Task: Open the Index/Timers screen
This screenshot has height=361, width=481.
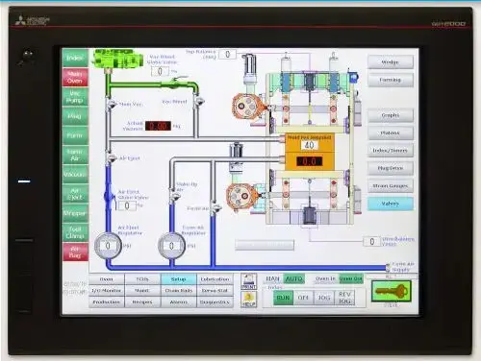Action: 391,151
